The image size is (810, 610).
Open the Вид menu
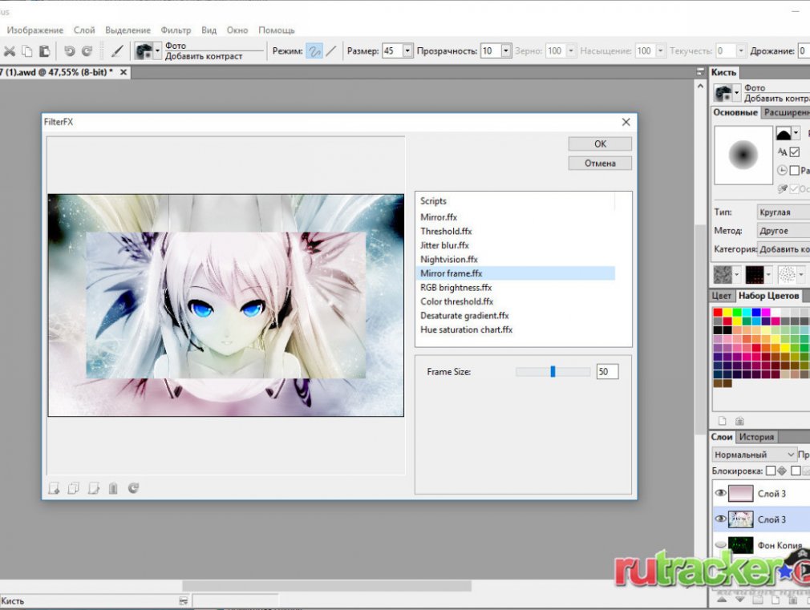click(209, 30)
